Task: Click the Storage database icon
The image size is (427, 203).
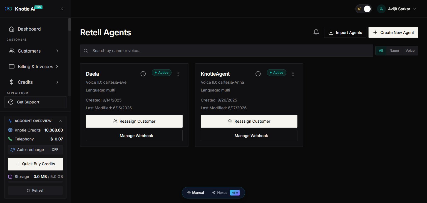Action: 10,177
